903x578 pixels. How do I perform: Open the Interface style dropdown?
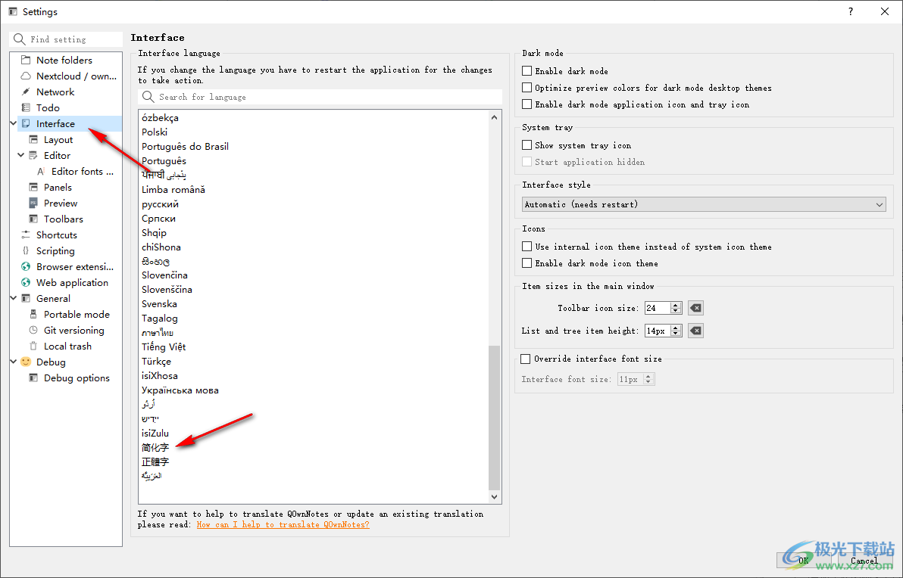[704, 204]
